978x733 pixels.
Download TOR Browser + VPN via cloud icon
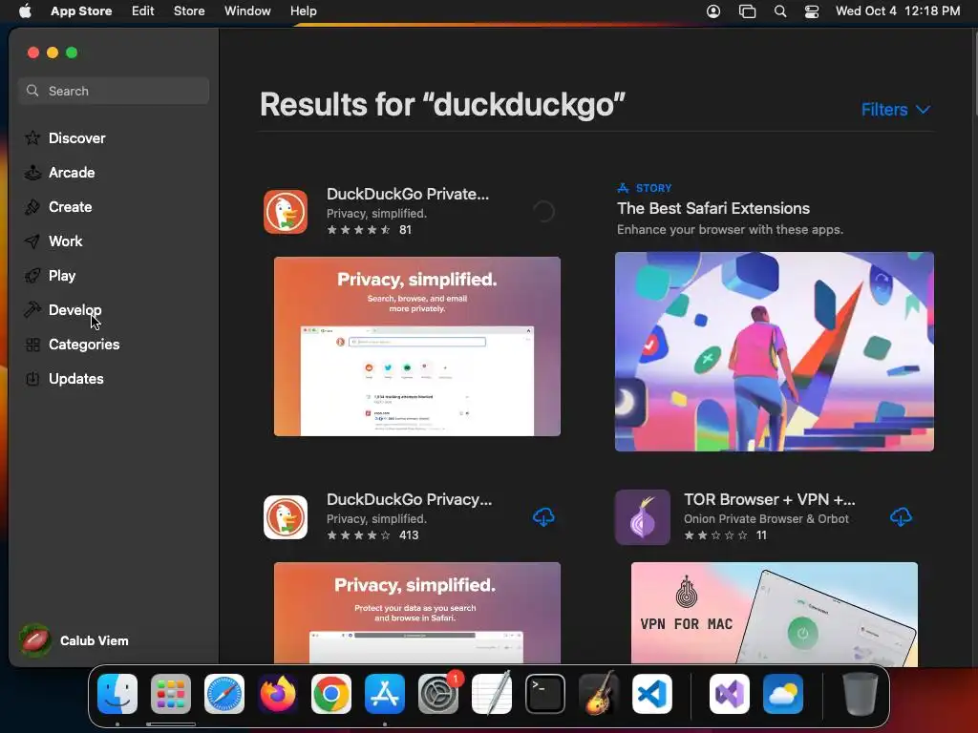901,517
